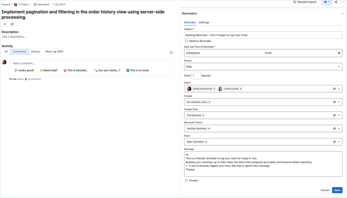Screen dimensions: 347x198
Task: Switch to the Reminder tab
Action: [190, 22]
